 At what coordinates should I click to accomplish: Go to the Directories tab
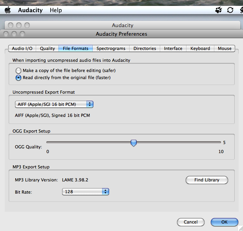coord(144,48)
